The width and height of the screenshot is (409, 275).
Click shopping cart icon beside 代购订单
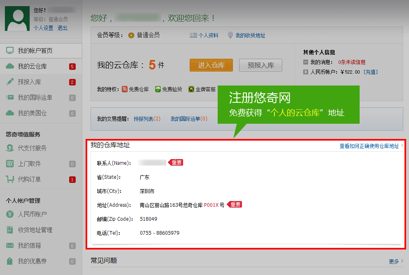[10, 179]
